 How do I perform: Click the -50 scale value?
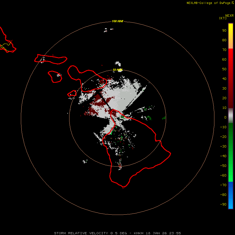point(223,166)
